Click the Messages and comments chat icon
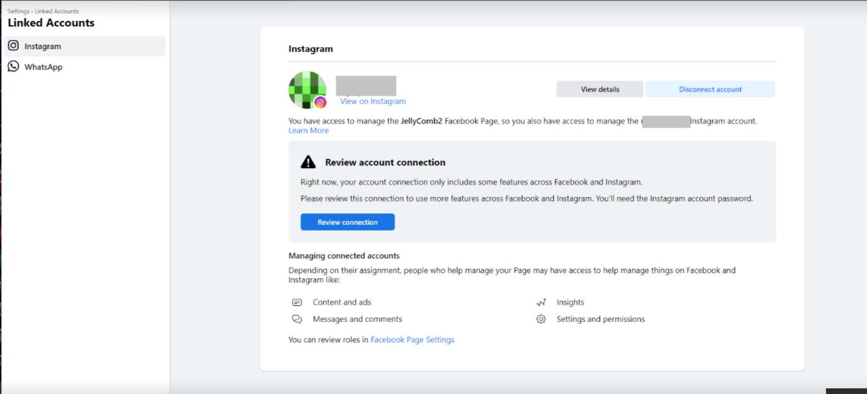Screen dimensions: 867x394 pyautogui.click(x=297, y=319)
